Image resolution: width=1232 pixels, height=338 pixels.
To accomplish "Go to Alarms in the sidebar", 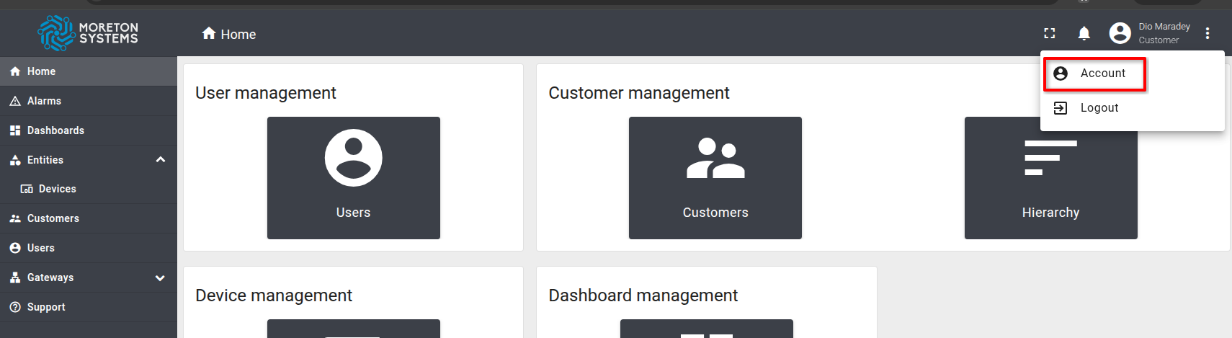I will (x=89, y=101).
